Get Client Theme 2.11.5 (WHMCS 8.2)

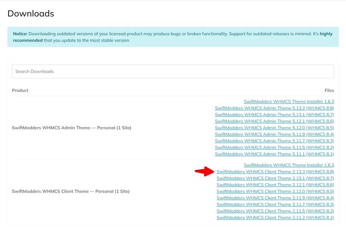coord(275,211)
